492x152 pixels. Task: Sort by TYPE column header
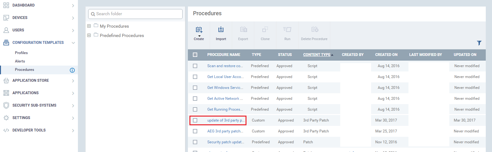(x=256, y=55)
